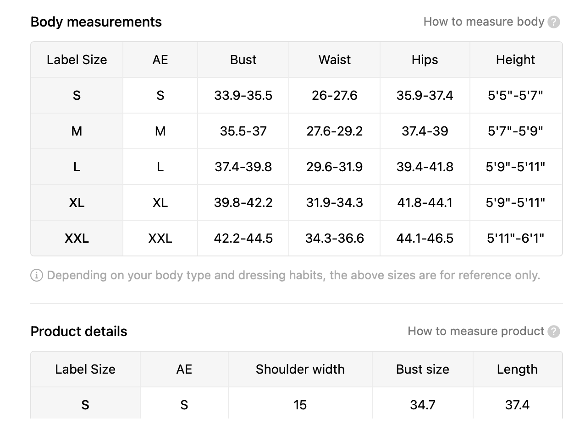Click the XL label size cell
585x435 pixels.
77,202
